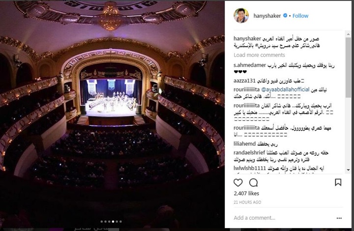Click the blue verified badge
The height and width of the screenshot is (231, 354).
[x=285, y=16]
